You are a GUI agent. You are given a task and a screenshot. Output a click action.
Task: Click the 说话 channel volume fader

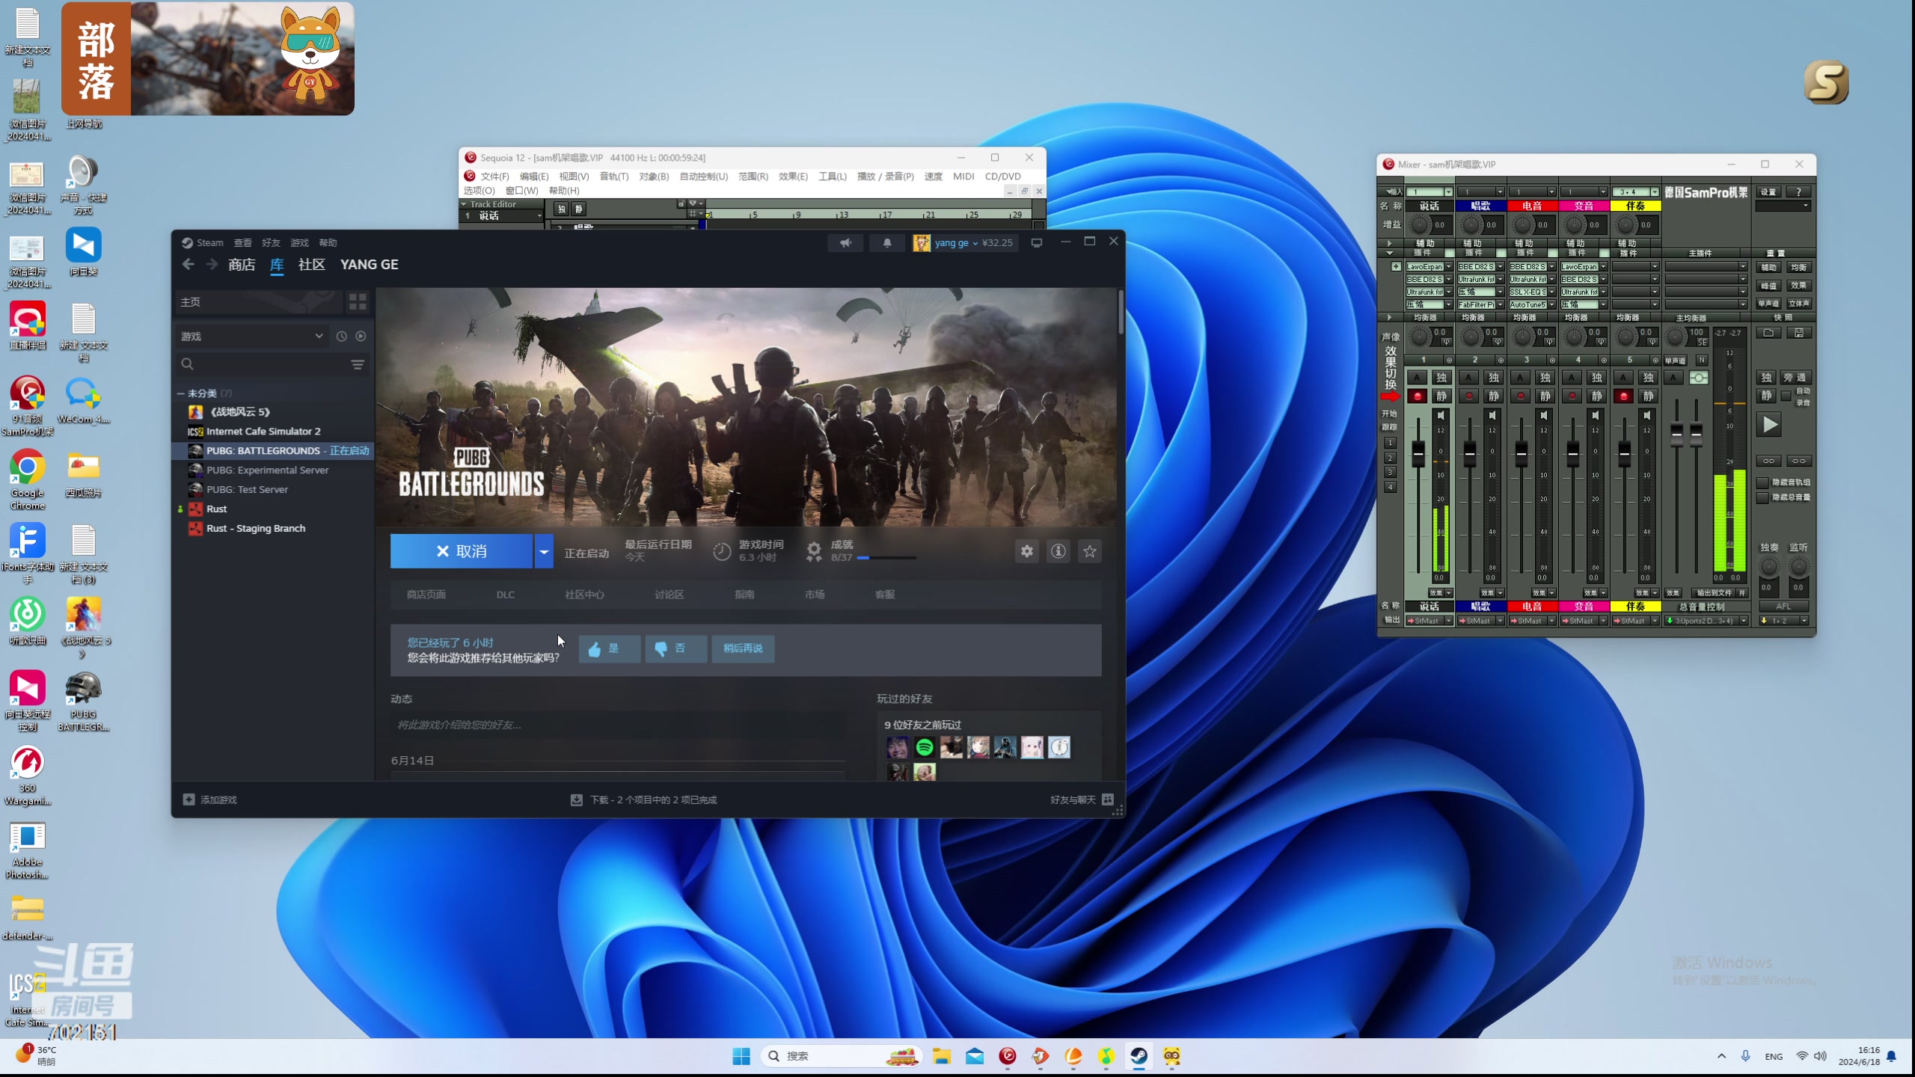point(1418,452)
